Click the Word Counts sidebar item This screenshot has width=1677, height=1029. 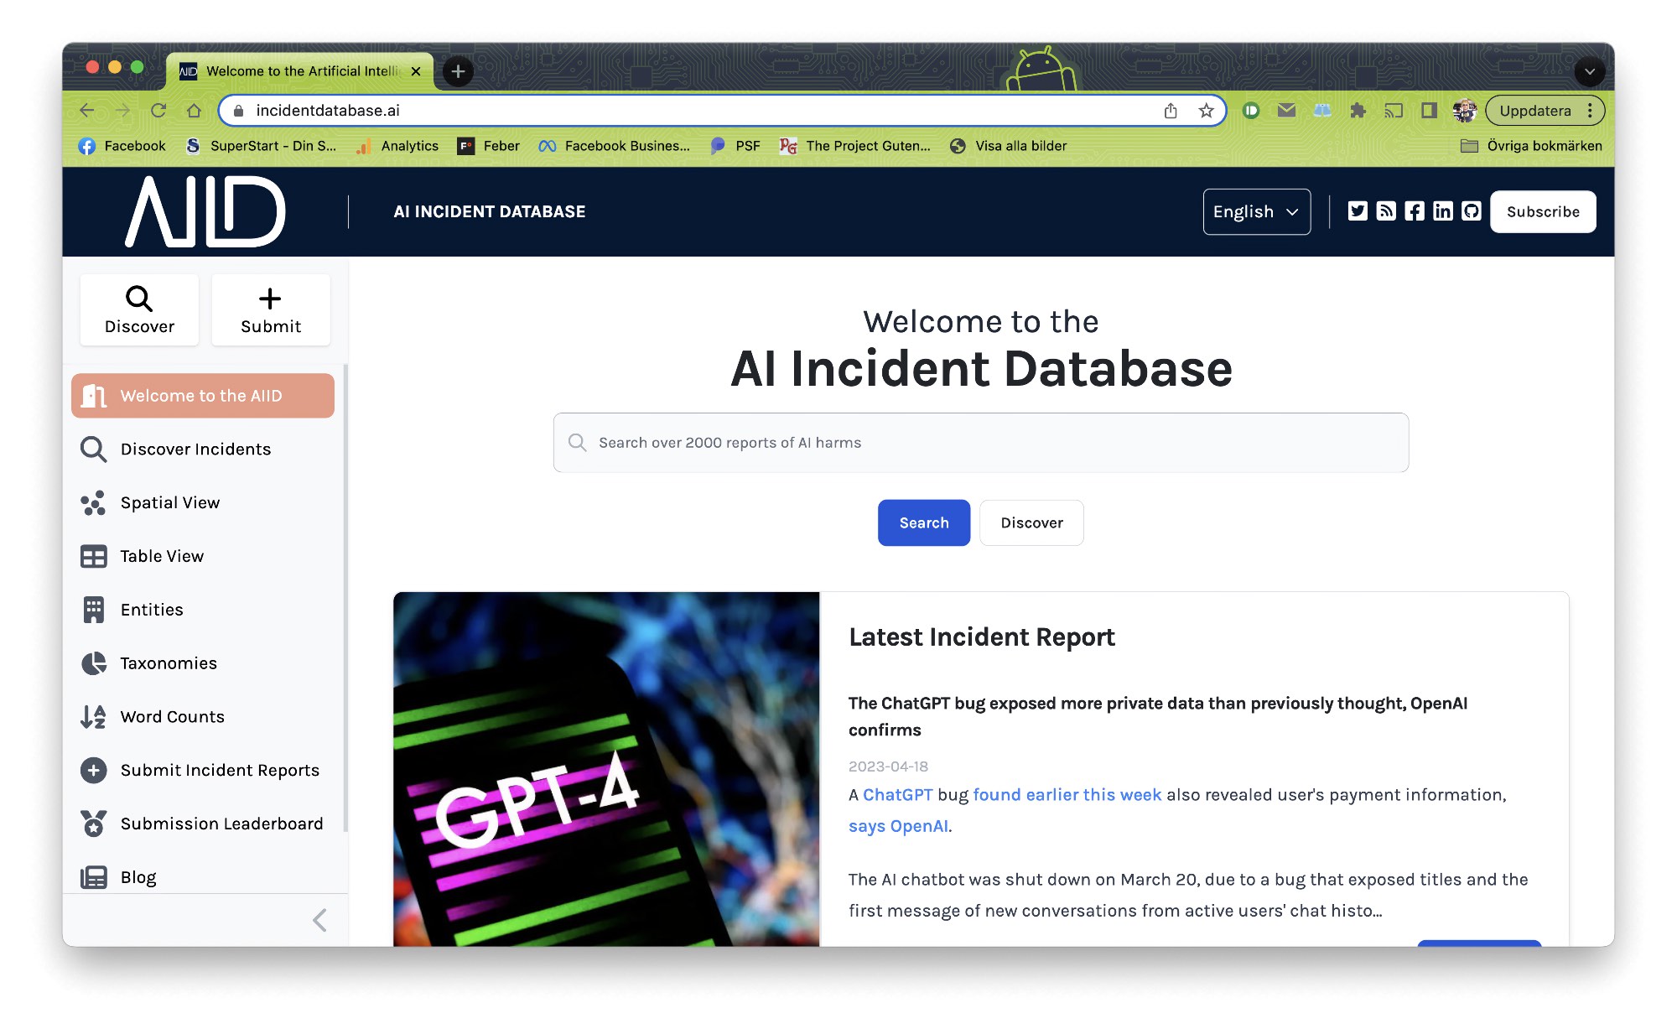[172, 716]
